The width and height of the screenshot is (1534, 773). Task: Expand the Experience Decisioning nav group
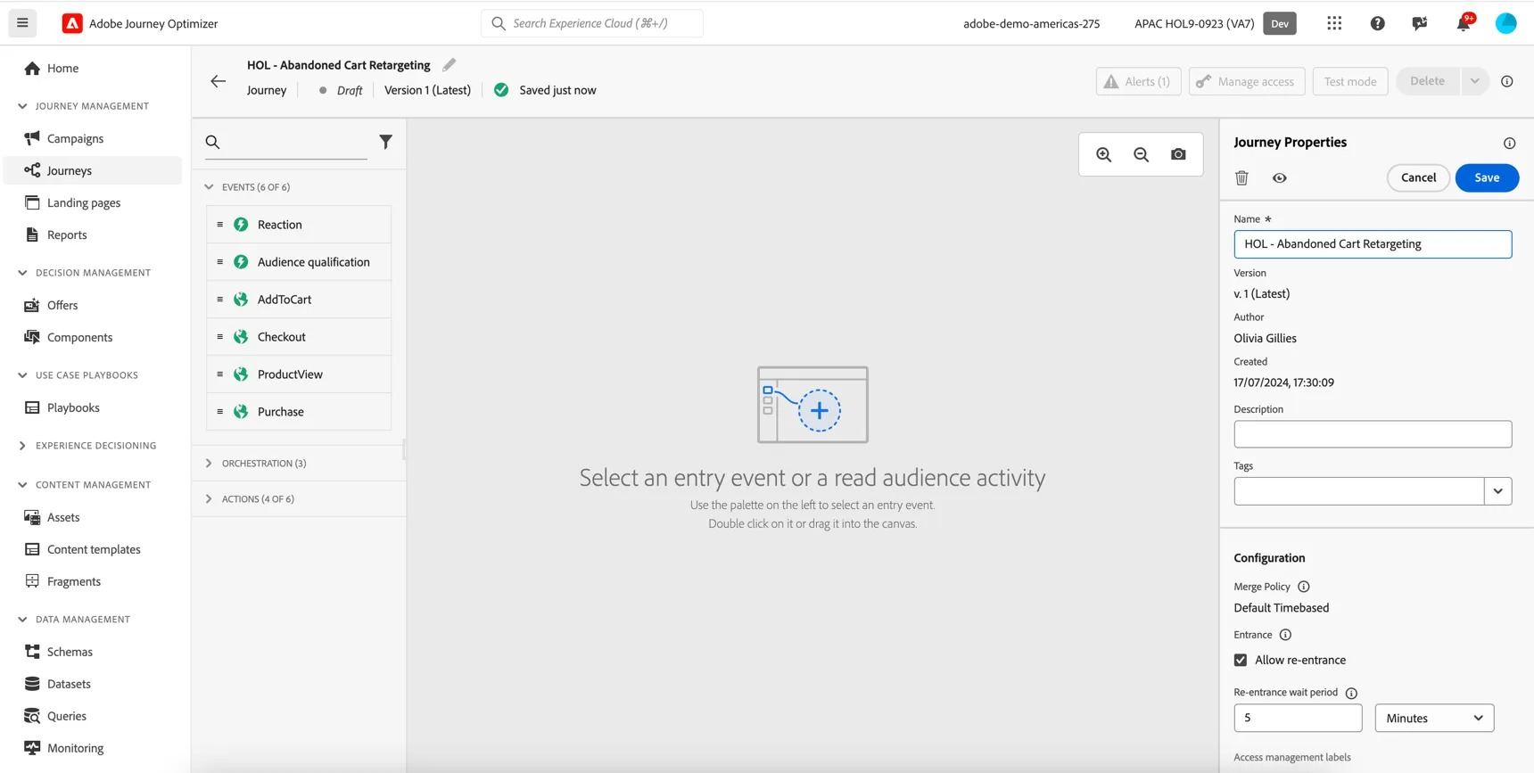click(22, 446)
